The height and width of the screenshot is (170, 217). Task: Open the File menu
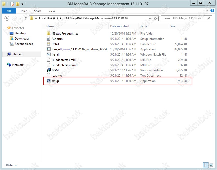pyautogui.click(x=9, y=11)
